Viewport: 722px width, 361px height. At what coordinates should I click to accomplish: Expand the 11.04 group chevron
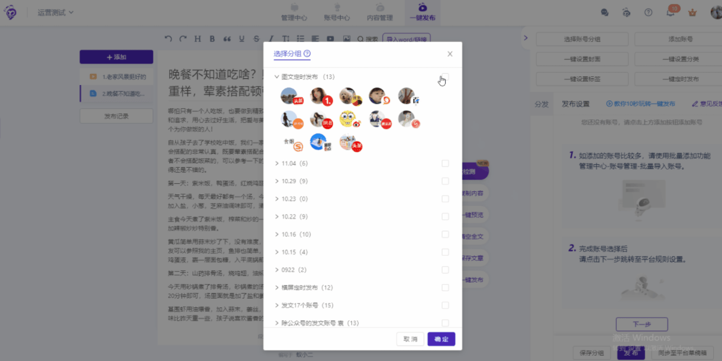click(x=276, y=164)
